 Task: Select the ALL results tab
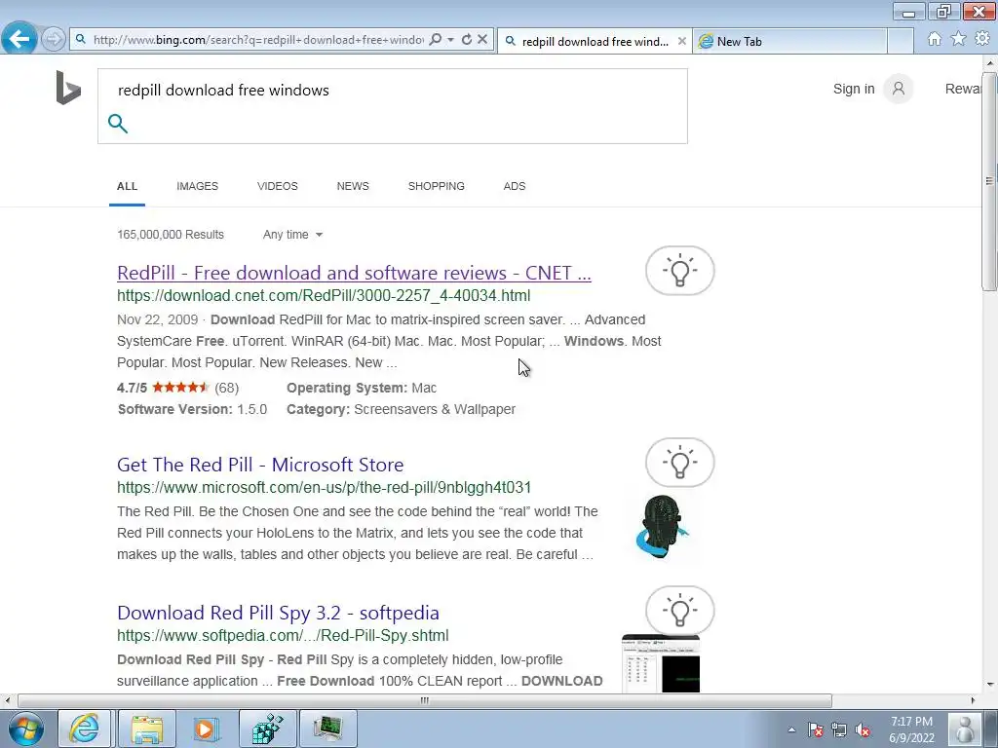127,186
